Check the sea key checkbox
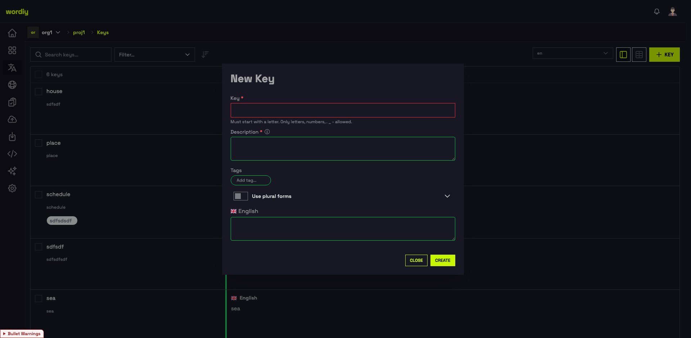Image resolution: width=691 pixels, height=338 pixels. pyautogui.click(x=39, y=298)
